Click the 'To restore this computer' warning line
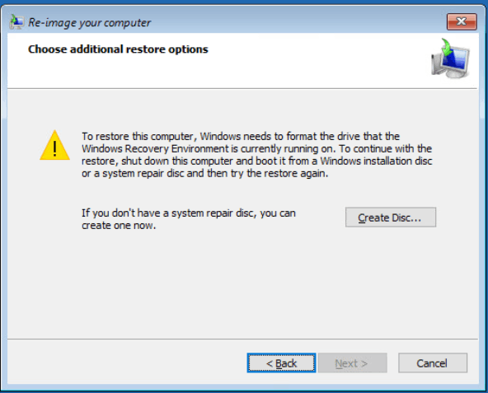This screenshot has height=393, width=488. pos(241,136)
